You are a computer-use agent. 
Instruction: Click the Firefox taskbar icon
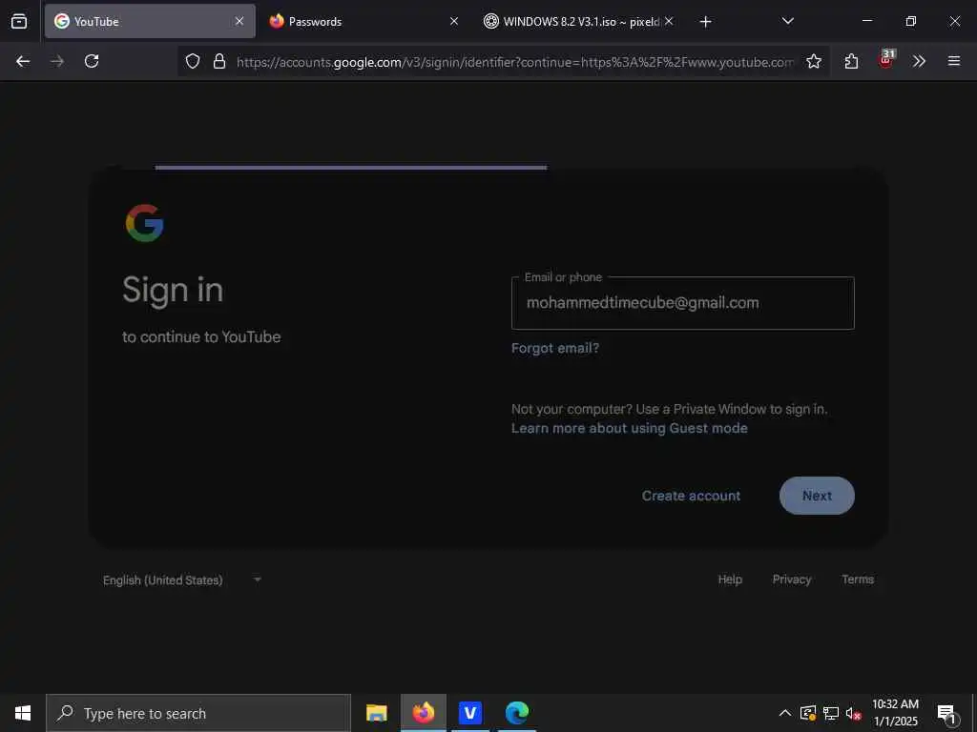click(423, 713)
